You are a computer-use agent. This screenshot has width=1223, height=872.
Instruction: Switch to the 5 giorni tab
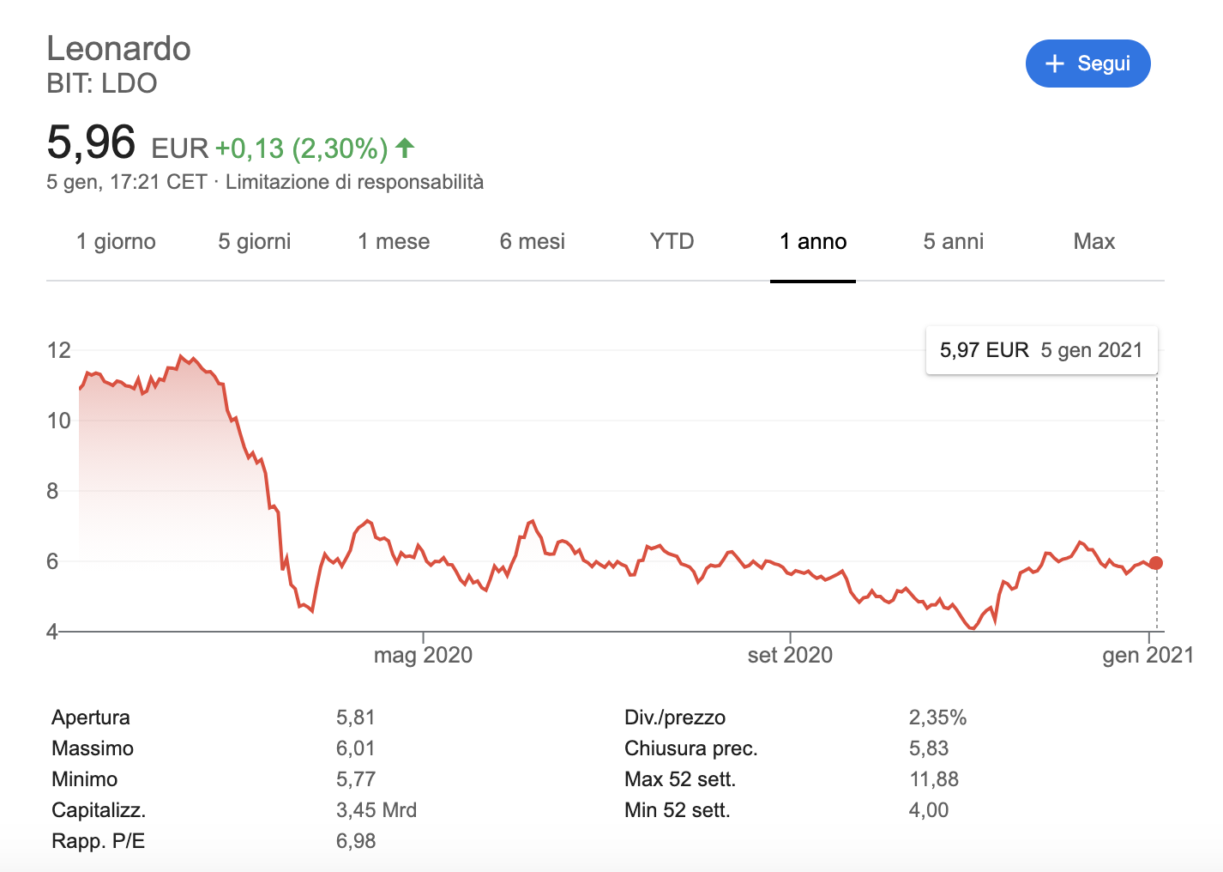pyautogui.click(x=253, y=241)
